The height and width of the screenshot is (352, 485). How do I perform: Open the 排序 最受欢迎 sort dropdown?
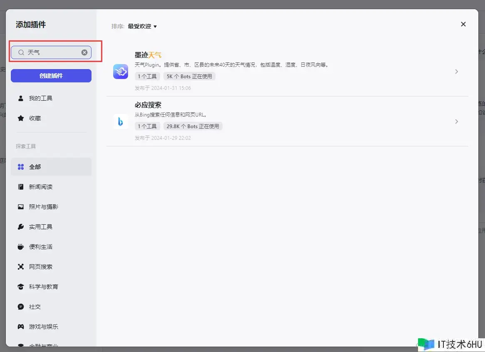click(142, 26)
